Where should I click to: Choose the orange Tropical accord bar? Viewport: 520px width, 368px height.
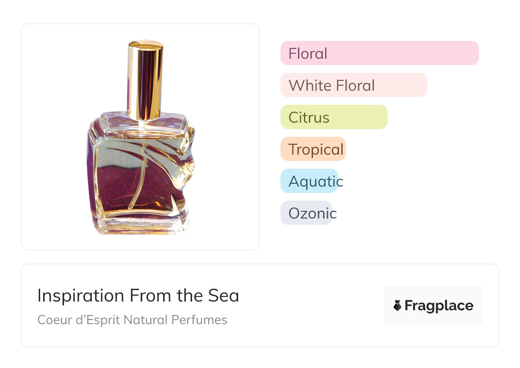pyautogui.click(x=313, y=149)
